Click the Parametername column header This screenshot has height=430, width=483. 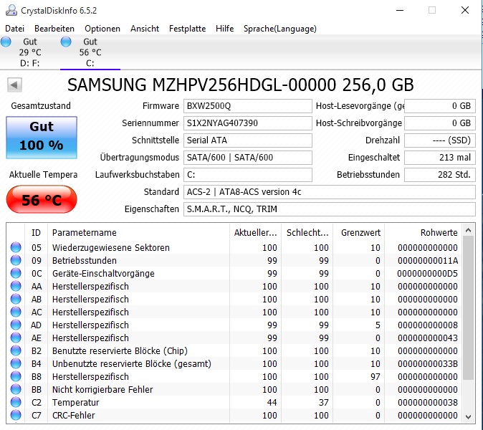click(x=138, y=232)
